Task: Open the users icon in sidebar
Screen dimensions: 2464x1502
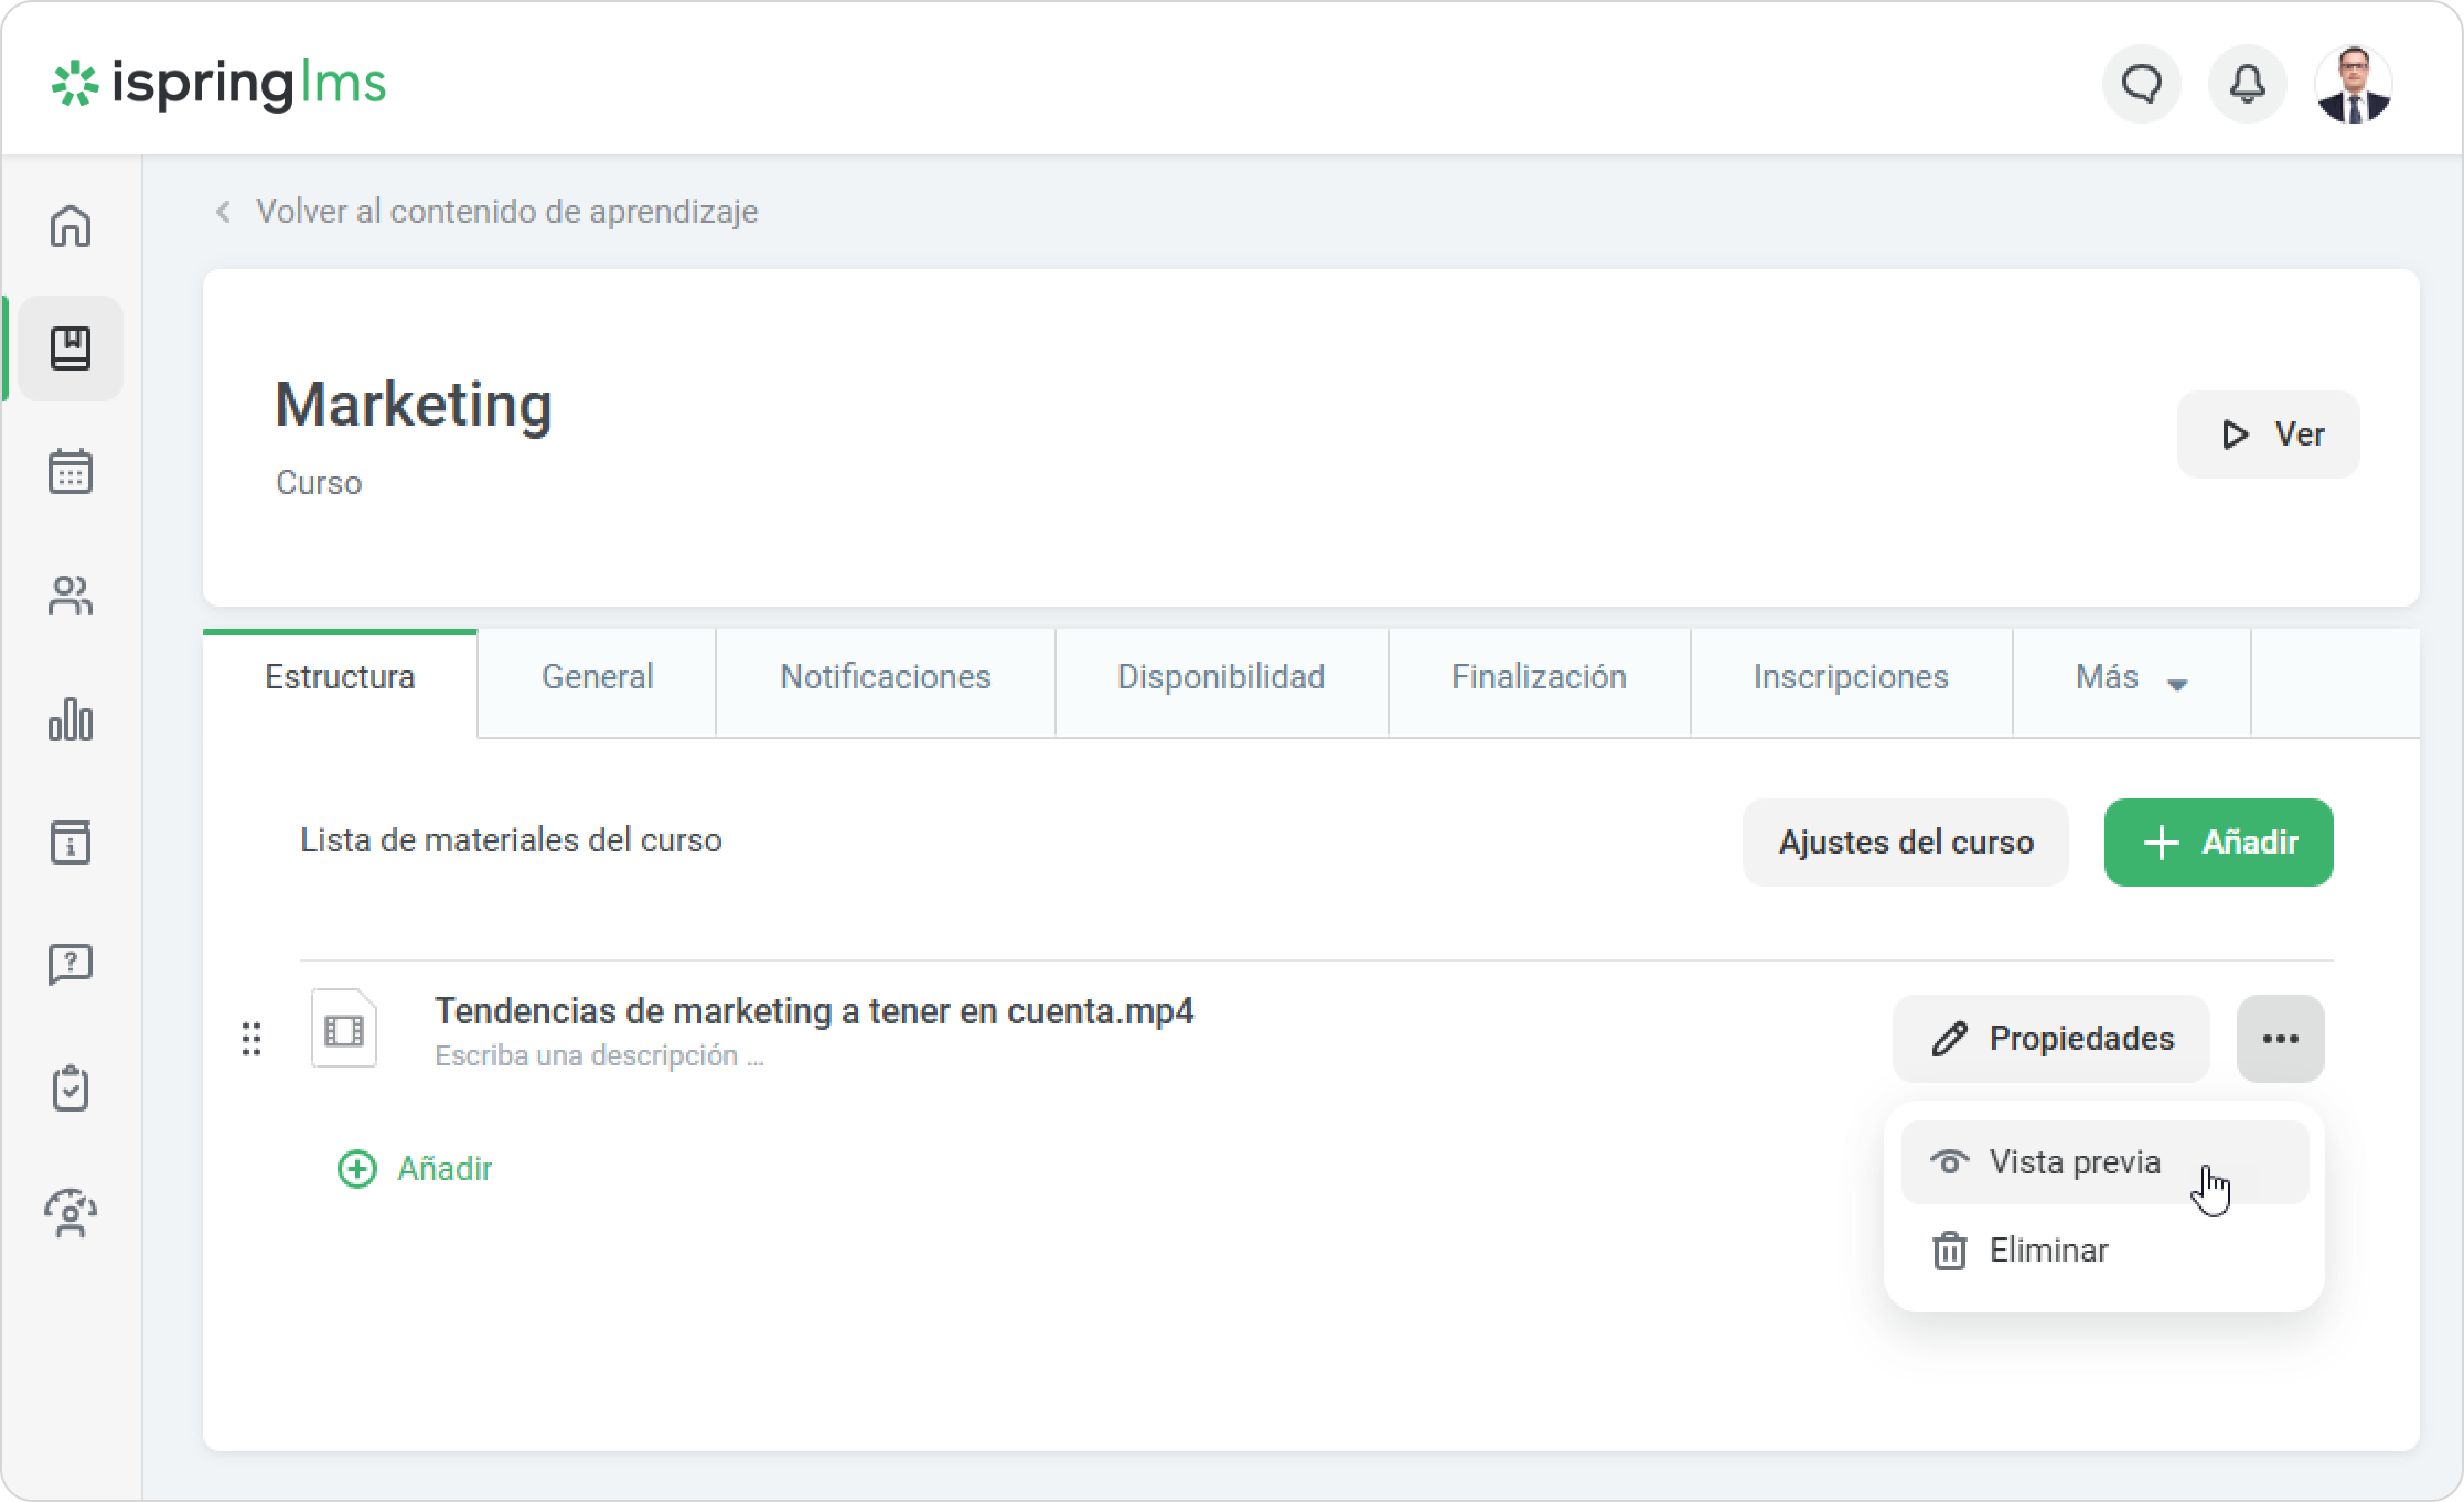Action: point(70,596)
